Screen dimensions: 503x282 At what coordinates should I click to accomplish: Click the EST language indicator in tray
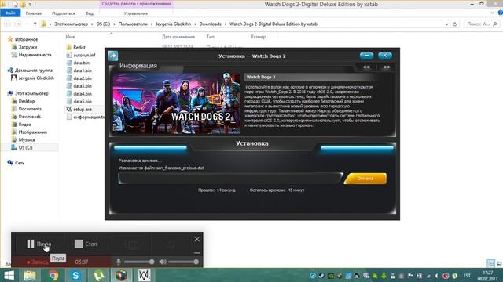pyautogui.click(x=467, y=276)
